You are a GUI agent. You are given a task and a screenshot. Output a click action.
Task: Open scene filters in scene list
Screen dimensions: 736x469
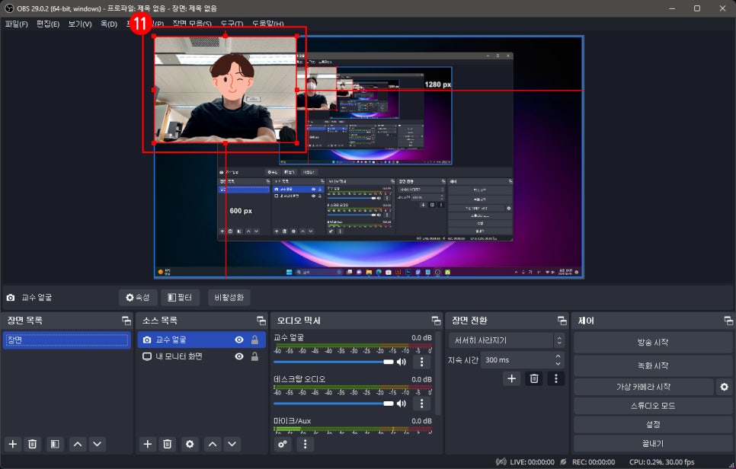(x=55, y=444)
